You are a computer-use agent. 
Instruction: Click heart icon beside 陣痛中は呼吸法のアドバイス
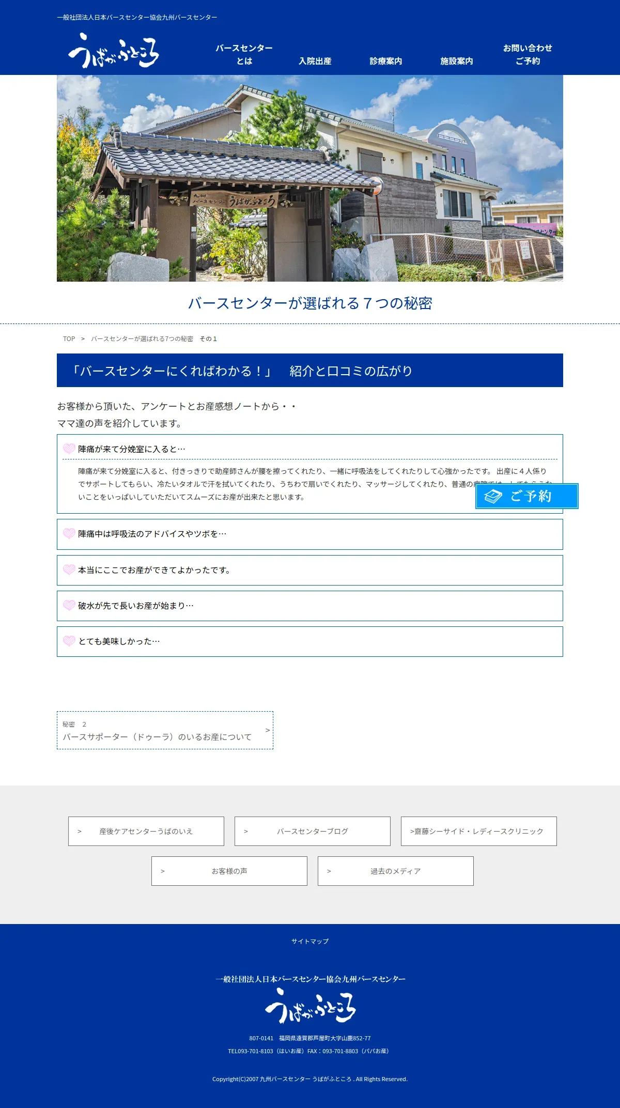point(69,533)
